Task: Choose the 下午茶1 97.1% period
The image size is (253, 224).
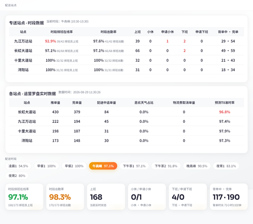Action: point(134,166)
